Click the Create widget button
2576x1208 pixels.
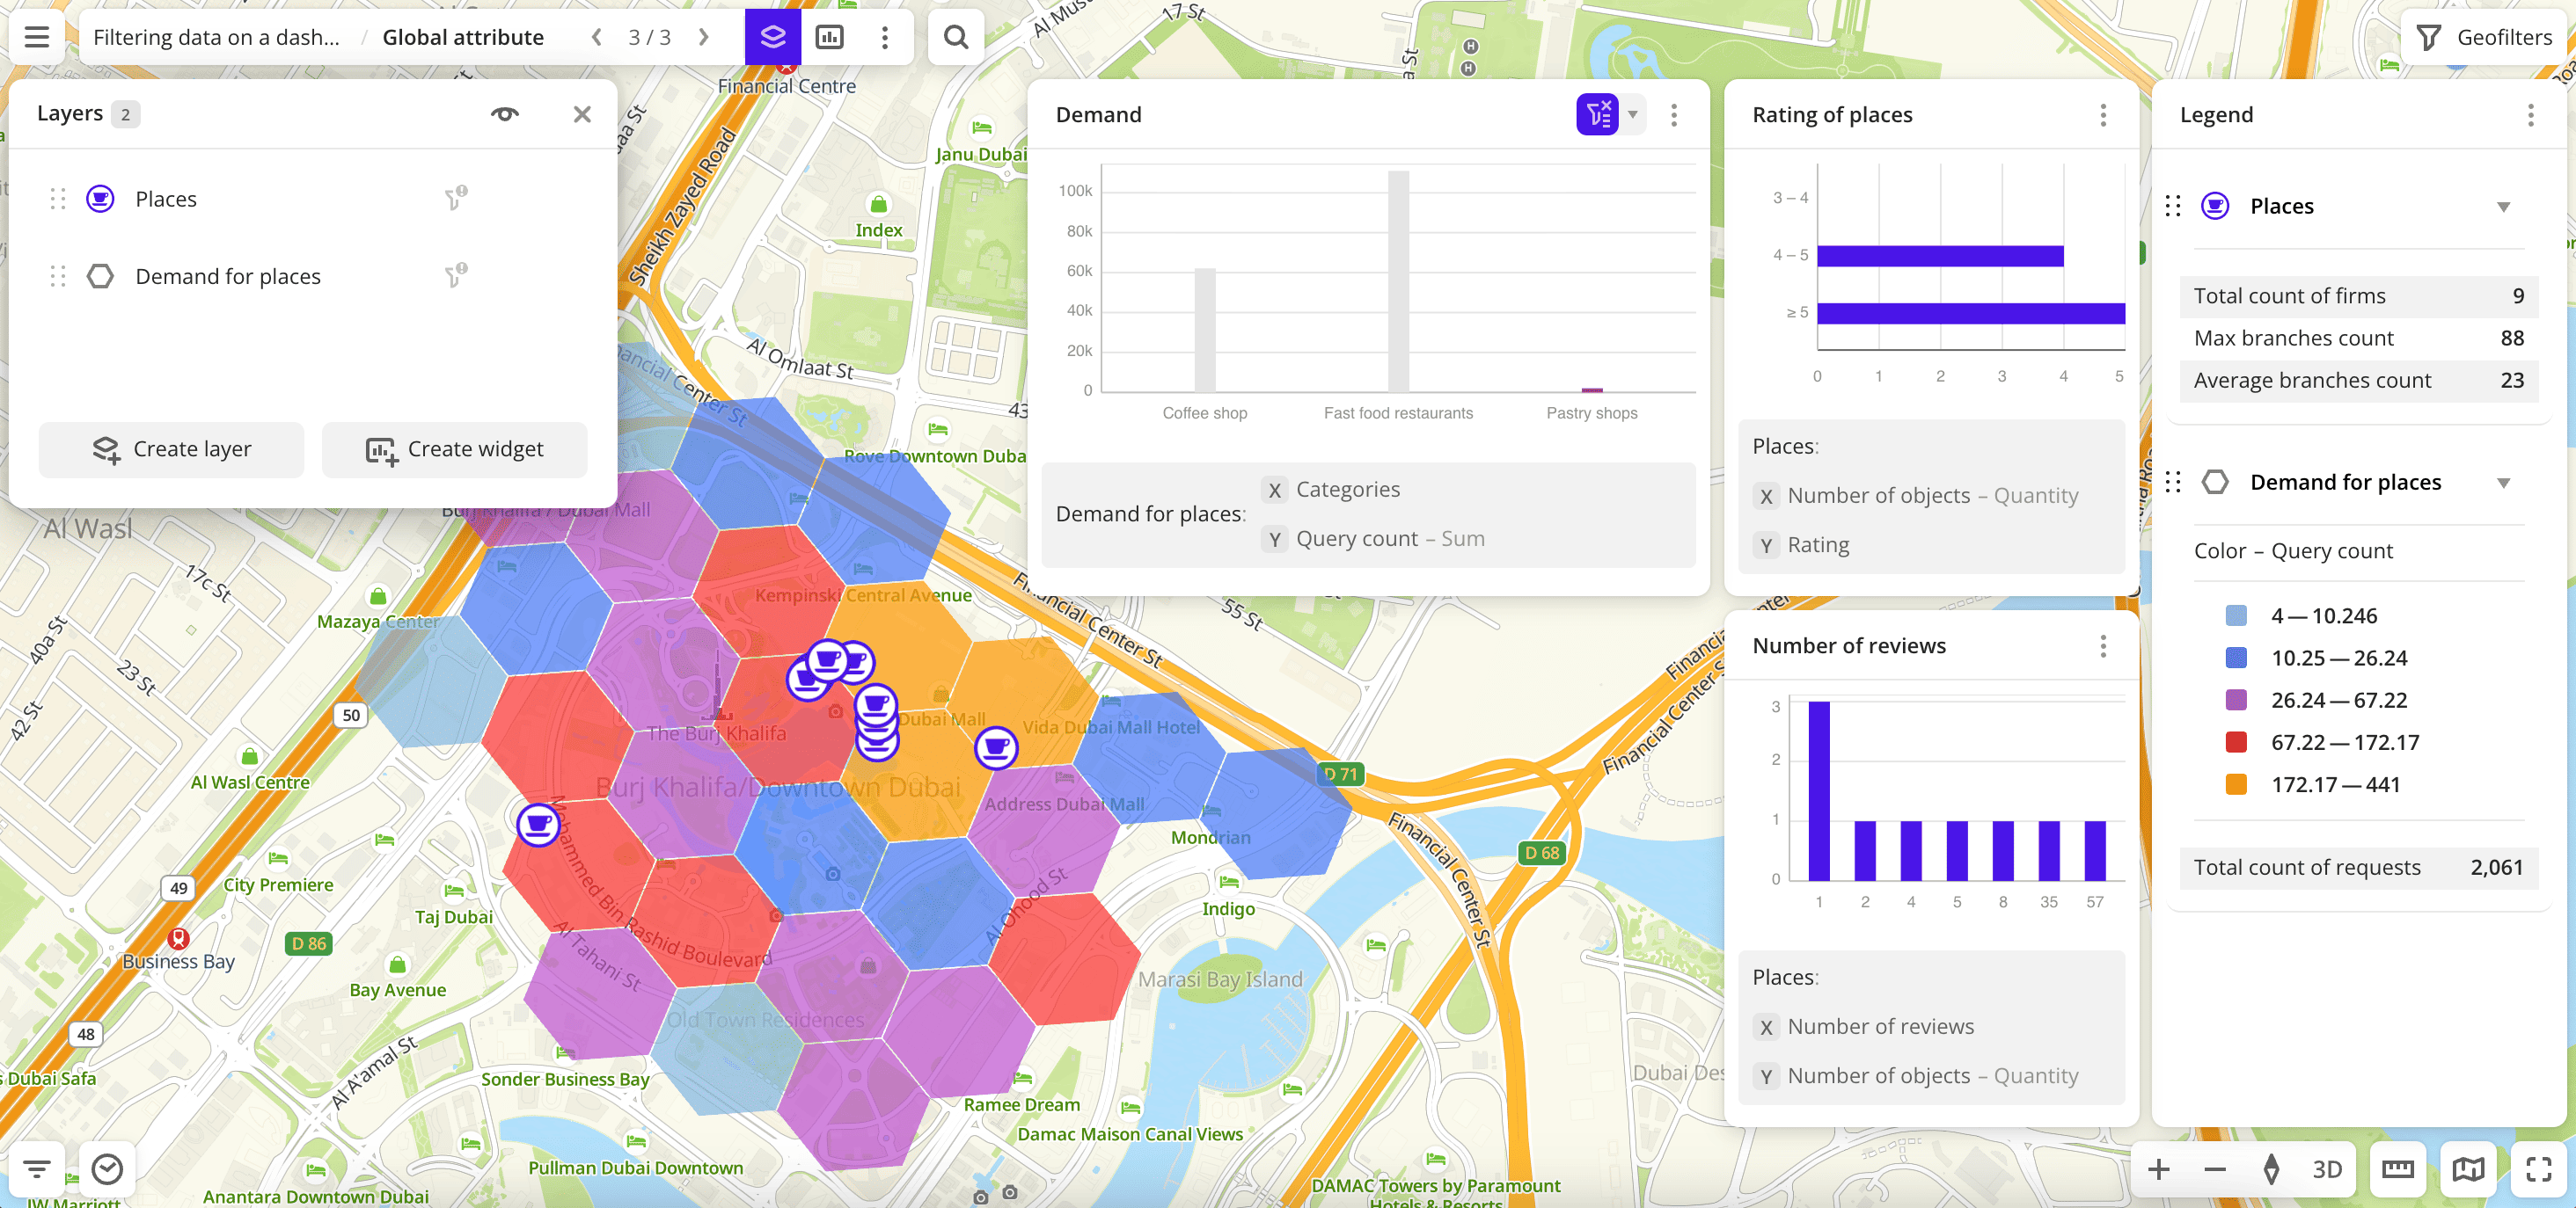[454, 448]
